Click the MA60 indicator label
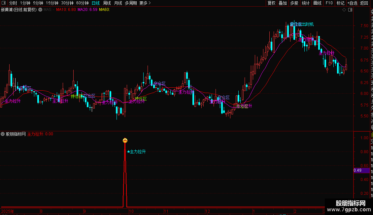 [104, 10]
